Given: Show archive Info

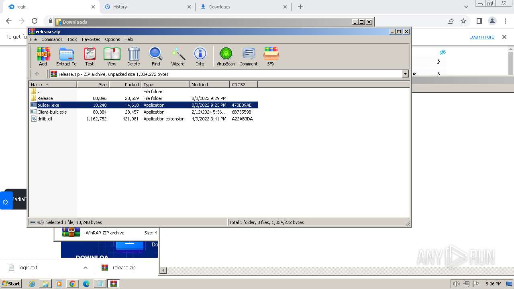Looking at the screenshot, I should [200, 56].
